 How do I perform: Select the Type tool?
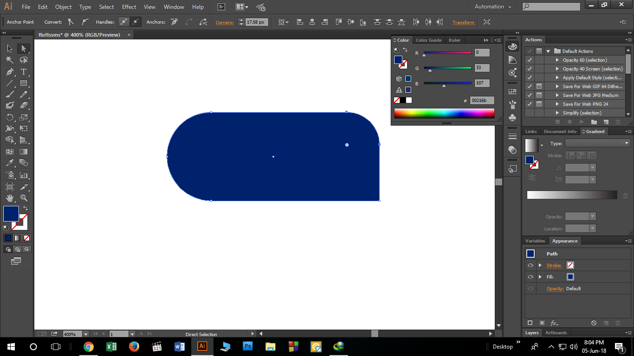coord(24,72)
